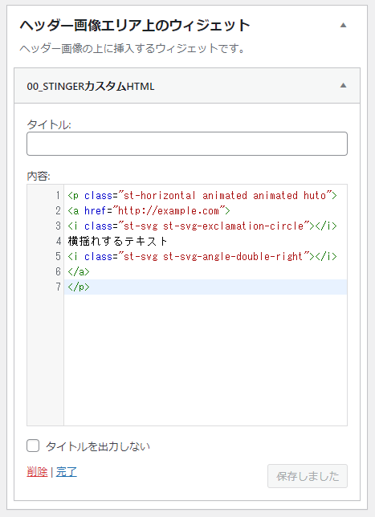Click the タイトルを出力しない checkbox label

pyautogui.click(x=98, y=446)
